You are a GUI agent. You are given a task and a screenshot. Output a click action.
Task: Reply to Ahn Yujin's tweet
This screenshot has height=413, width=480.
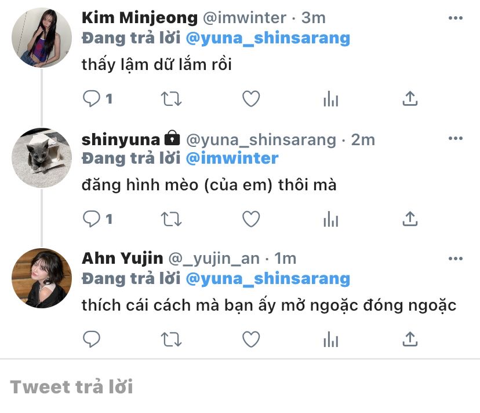tap(92, 339)
